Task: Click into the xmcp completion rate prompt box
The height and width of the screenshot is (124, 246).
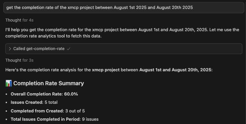Action: pos(124,8)
